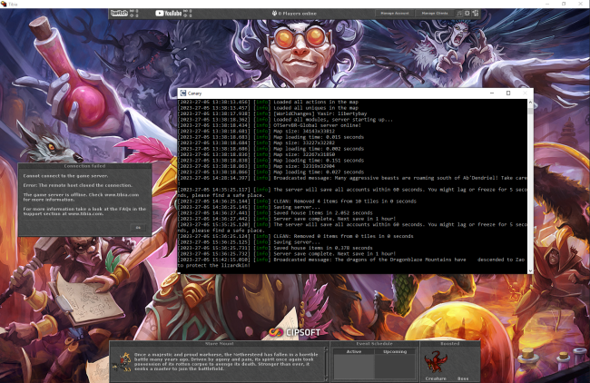
Task: Open the Twitch streams logo
Action: pyautogui.click(x=119, y=14)
